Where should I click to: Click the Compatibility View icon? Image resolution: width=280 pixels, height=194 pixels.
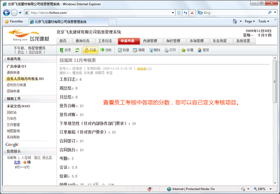pyautogui.click(x=179, y=13)
